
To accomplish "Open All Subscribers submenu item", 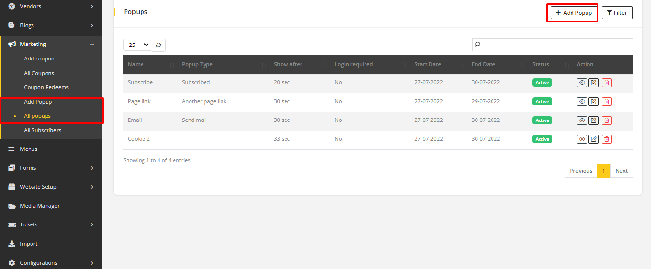I will coord(43,130).
